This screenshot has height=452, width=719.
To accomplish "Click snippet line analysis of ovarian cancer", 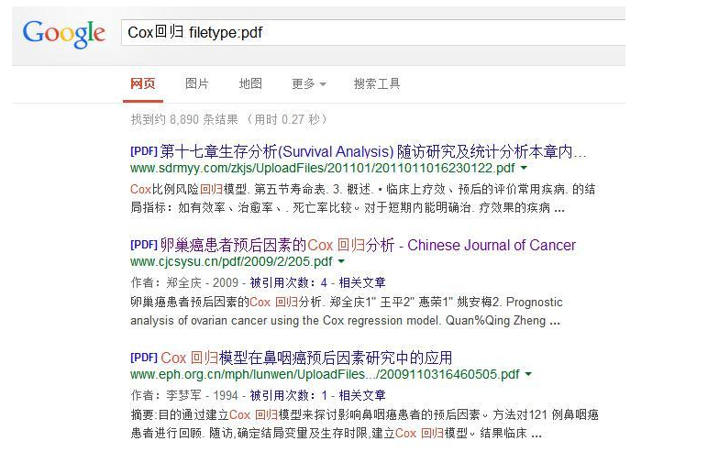I will 345,321.
